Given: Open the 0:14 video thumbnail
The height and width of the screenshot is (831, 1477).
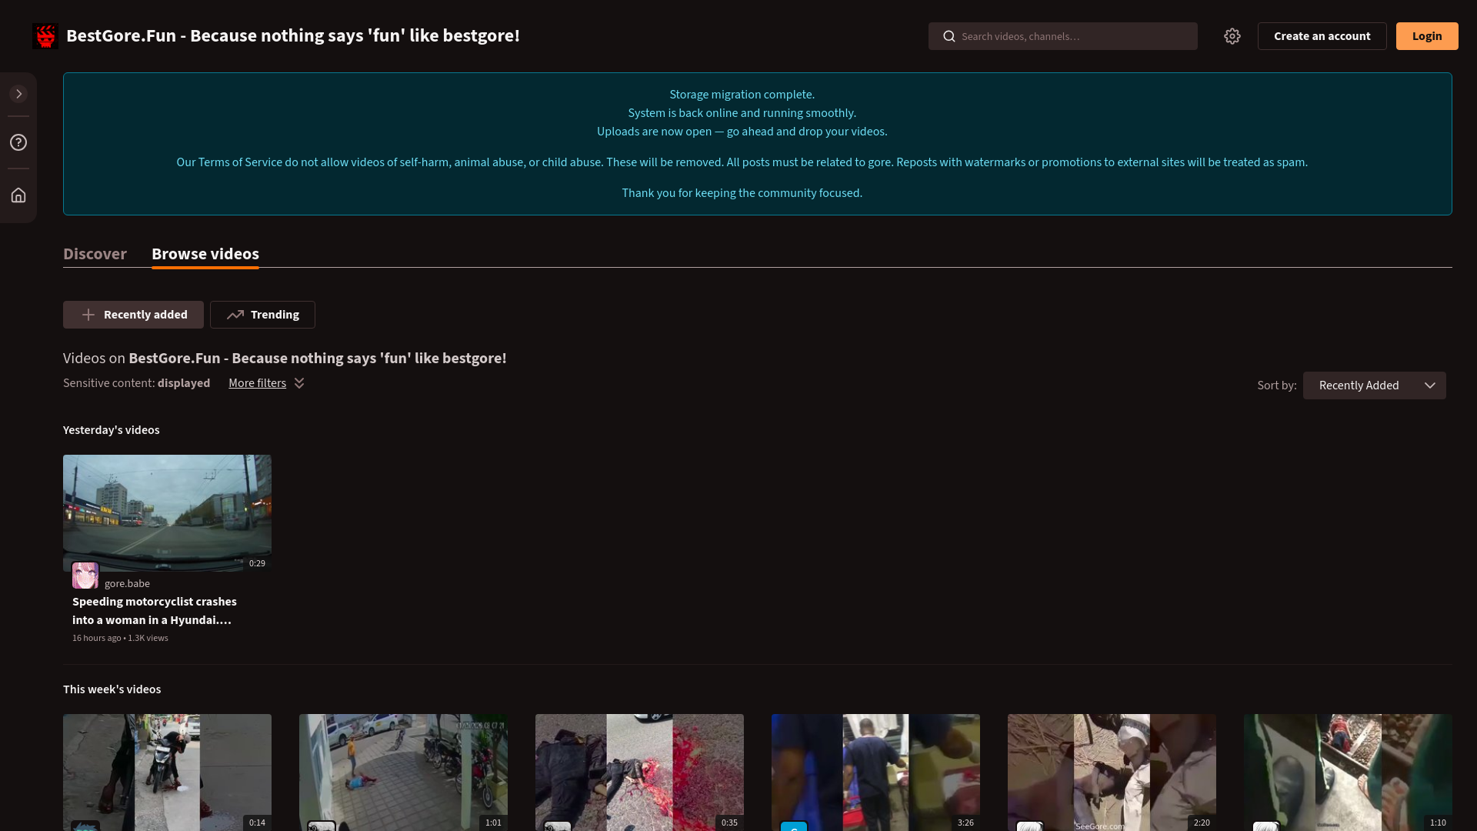Looking at the screenshot, I should click(167, 772).
